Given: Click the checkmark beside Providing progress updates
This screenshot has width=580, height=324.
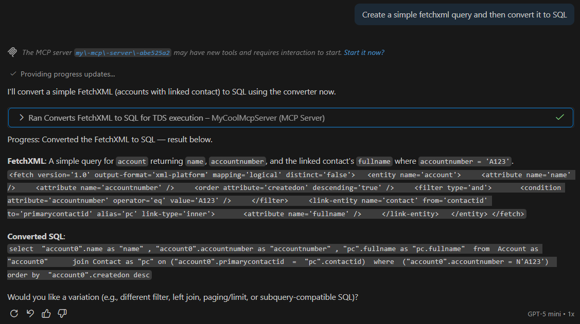Looking at the screenshot, I should [13, 74].
